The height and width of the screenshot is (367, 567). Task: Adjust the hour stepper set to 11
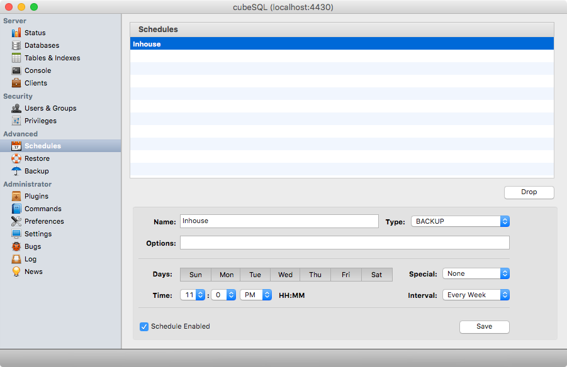192,295
